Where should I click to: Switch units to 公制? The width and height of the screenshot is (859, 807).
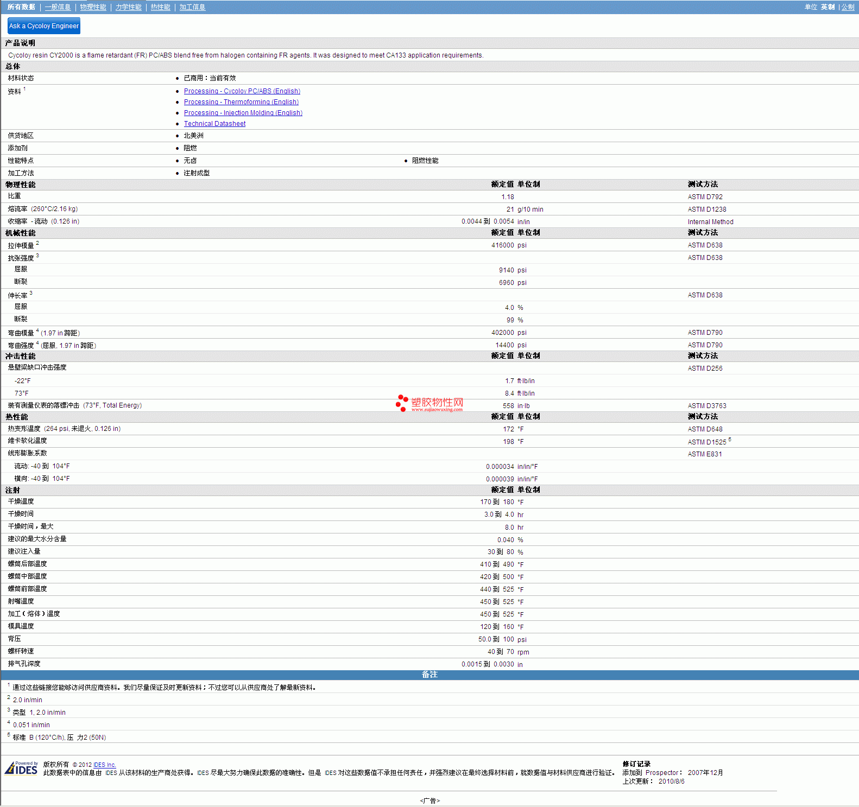(x=848, y=7)
